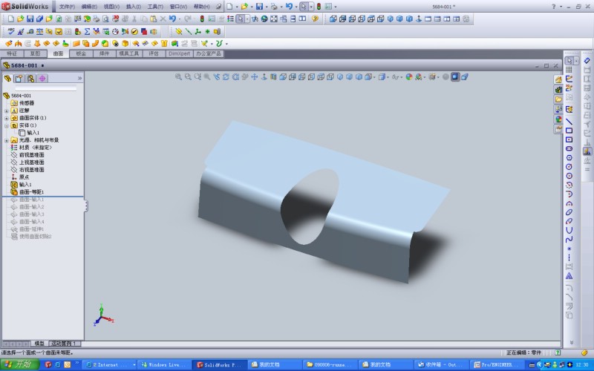This screenshot has width=594, height=371.
Task: Click the green coordinate system axes icon
Action: coord(198,31)
